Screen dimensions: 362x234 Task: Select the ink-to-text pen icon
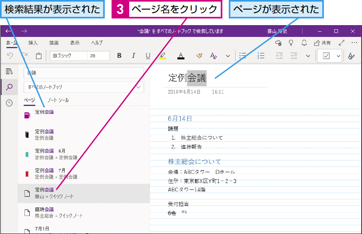(x=351, y=56)
